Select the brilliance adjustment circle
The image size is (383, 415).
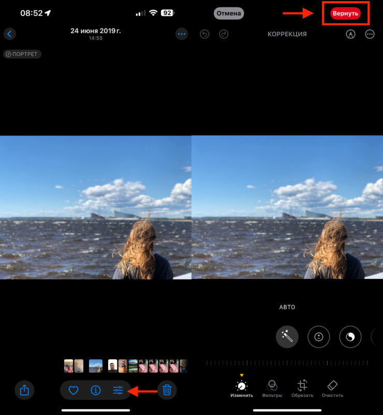pos(350,337)
